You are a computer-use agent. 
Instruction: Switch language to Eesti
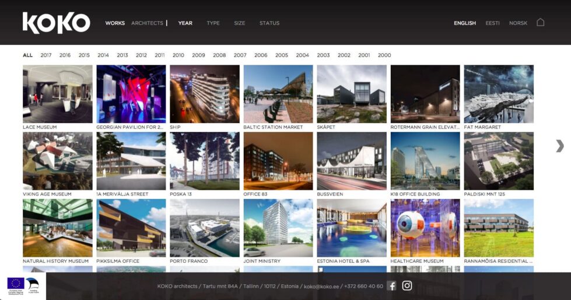pyautogui.click(x=492, y=23)
